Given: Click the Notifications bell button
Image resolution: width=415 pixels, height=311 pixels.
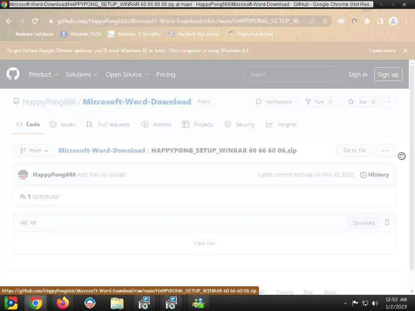Looking at the screenshot, I should [274, 102].
